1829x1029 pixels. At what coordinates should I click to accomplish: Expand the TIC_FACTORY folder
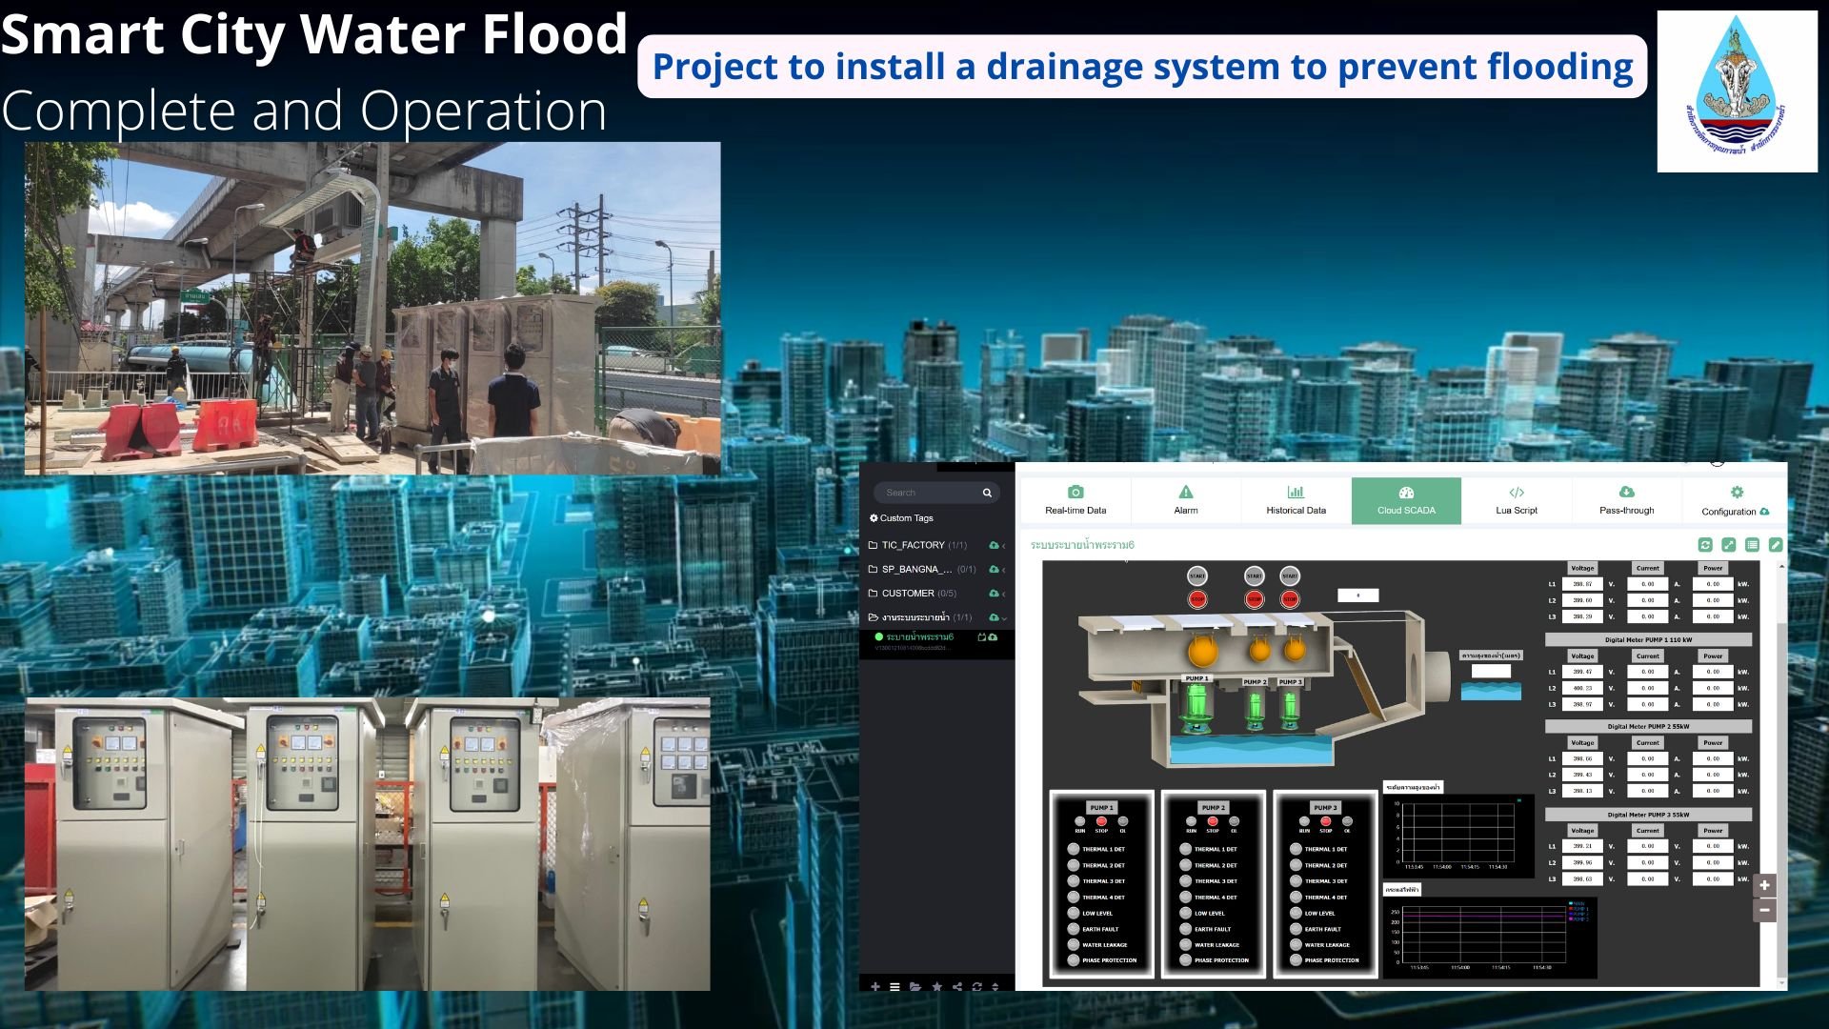[x=913, y=545]
